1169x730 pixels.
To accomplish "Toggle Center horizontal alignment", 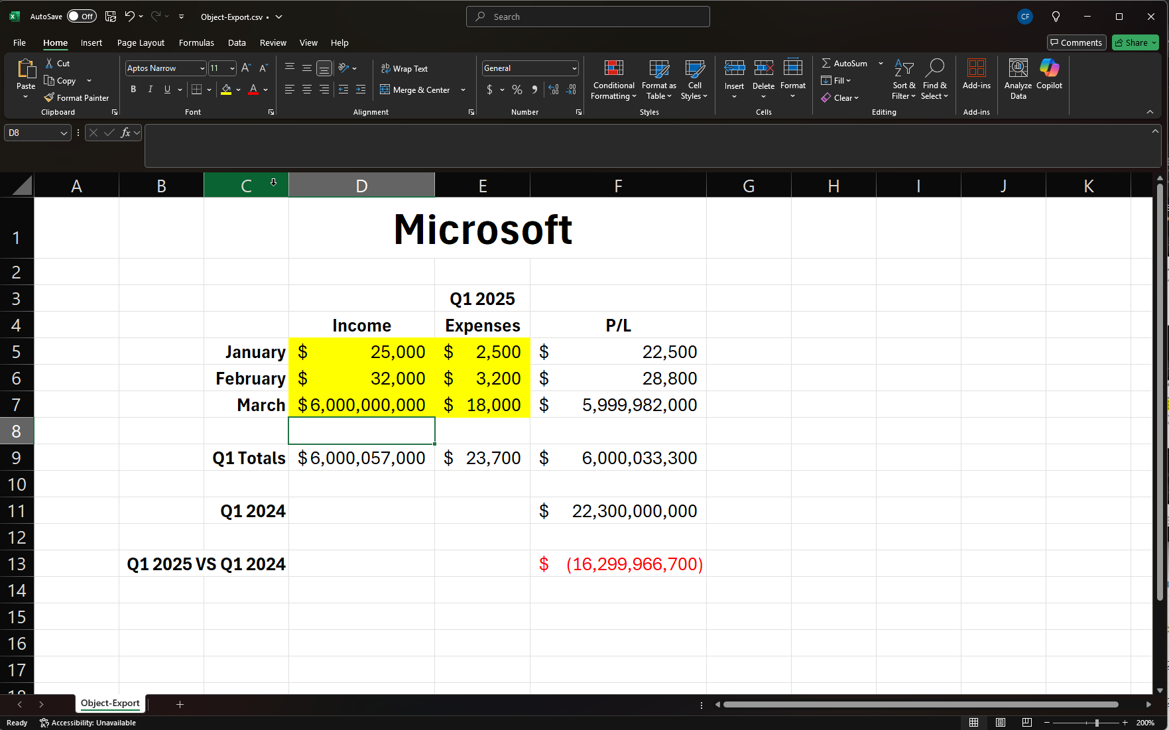I will (x=307, y=90).
